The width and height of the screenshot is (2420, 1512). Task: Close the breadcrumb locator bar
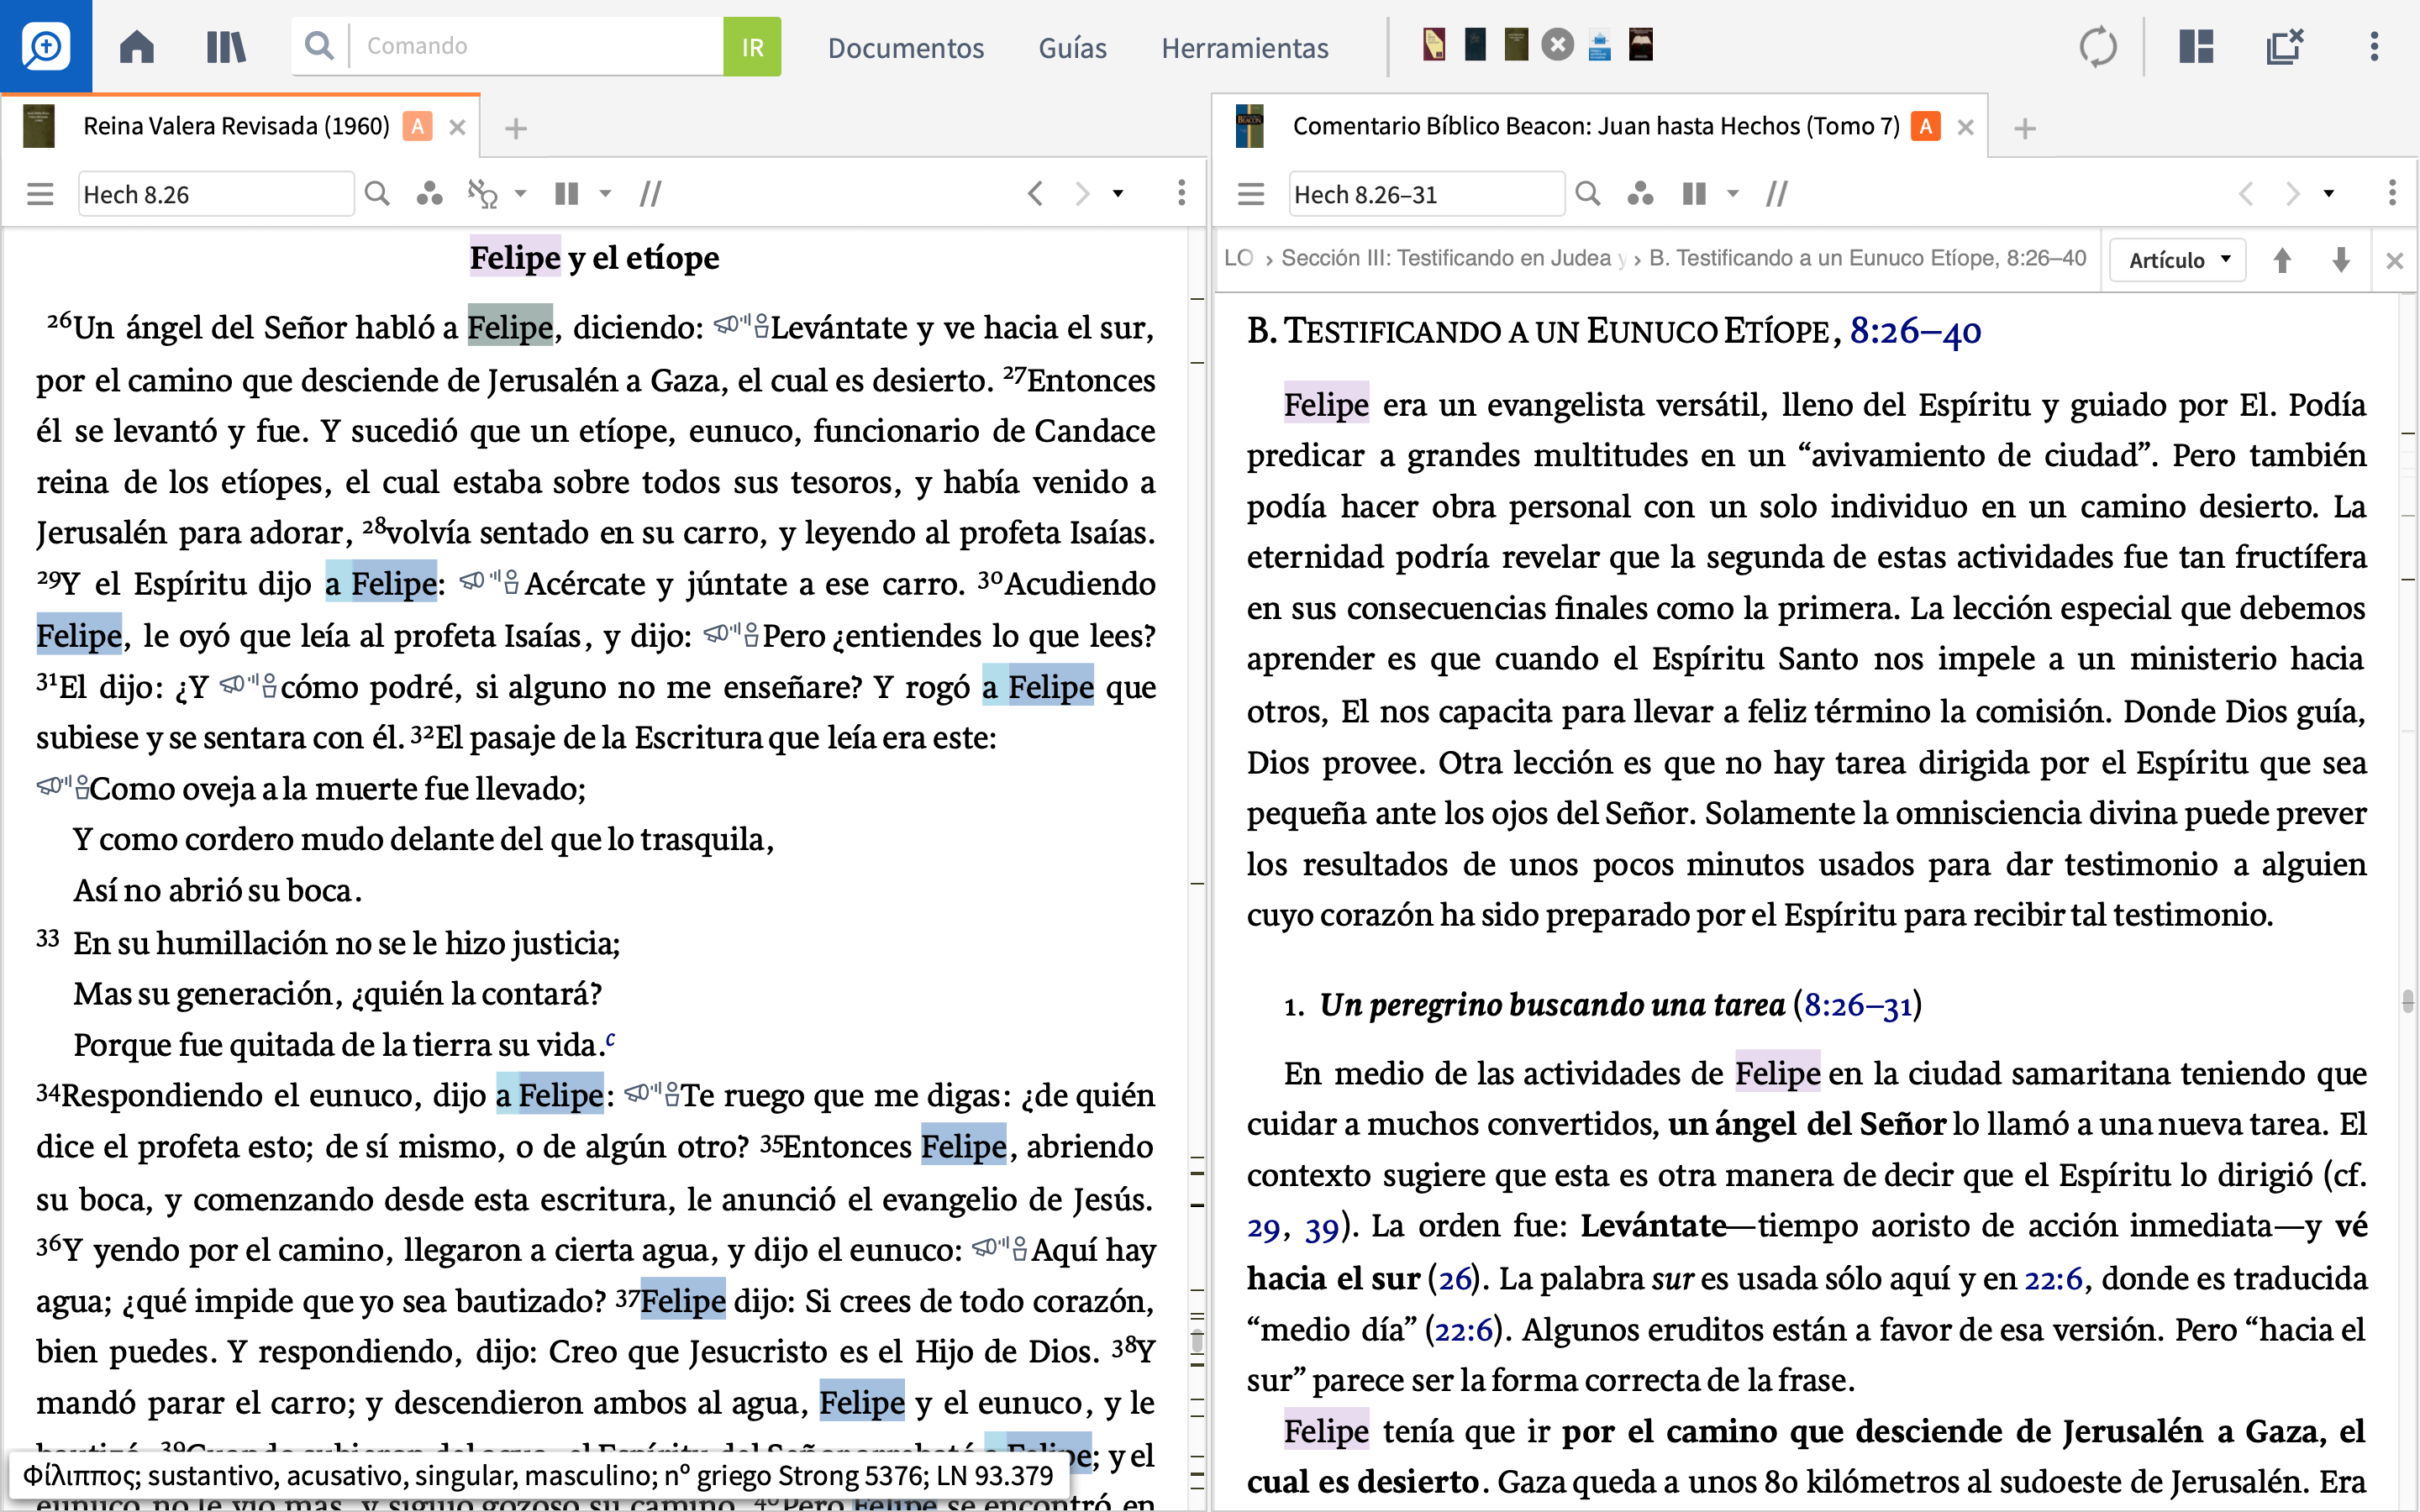pyautogui.click(x=2394, y=261)
